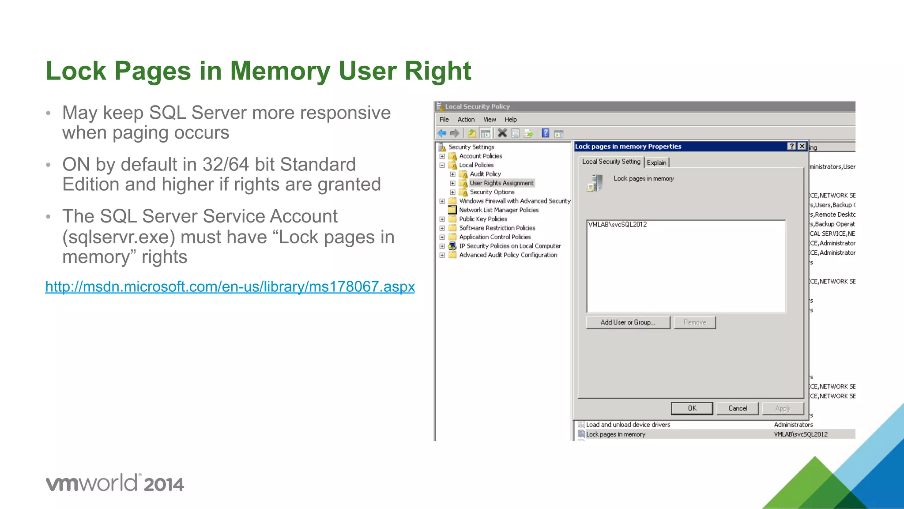Screen dimensions: 904x509
Task: Open the msdn.microsoft.com ms178067 link
Action: tap(230, 287)
